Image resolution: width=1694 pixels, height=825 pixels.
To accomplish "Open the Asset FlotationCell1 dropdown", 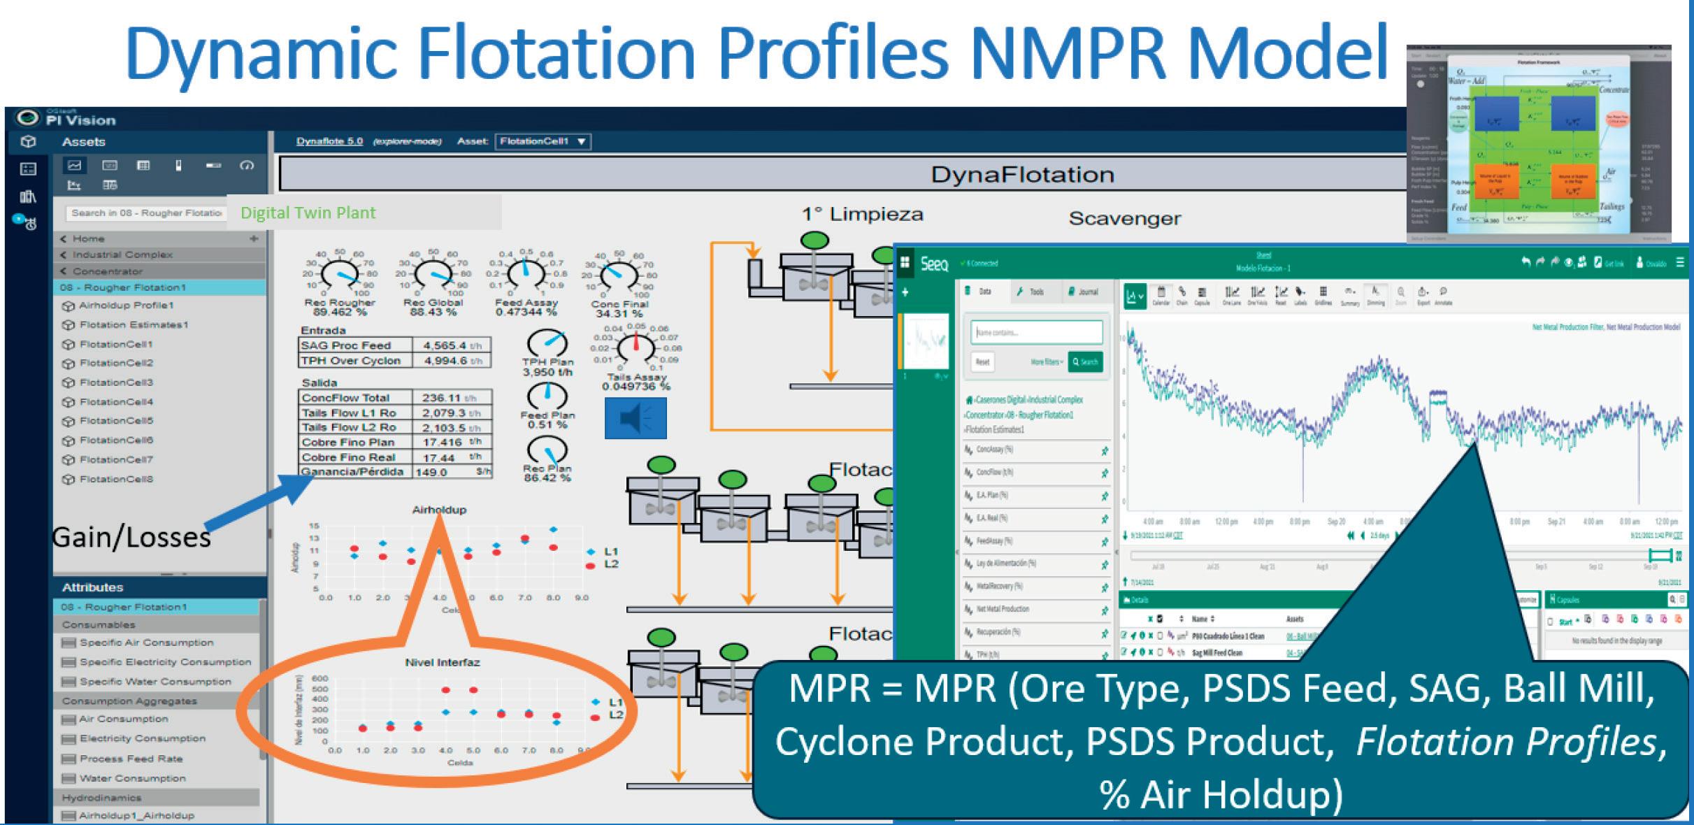I will coord(543,141).
